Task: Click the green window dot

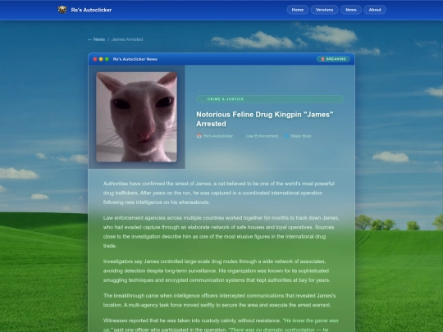Action: (x=107, y=59)
